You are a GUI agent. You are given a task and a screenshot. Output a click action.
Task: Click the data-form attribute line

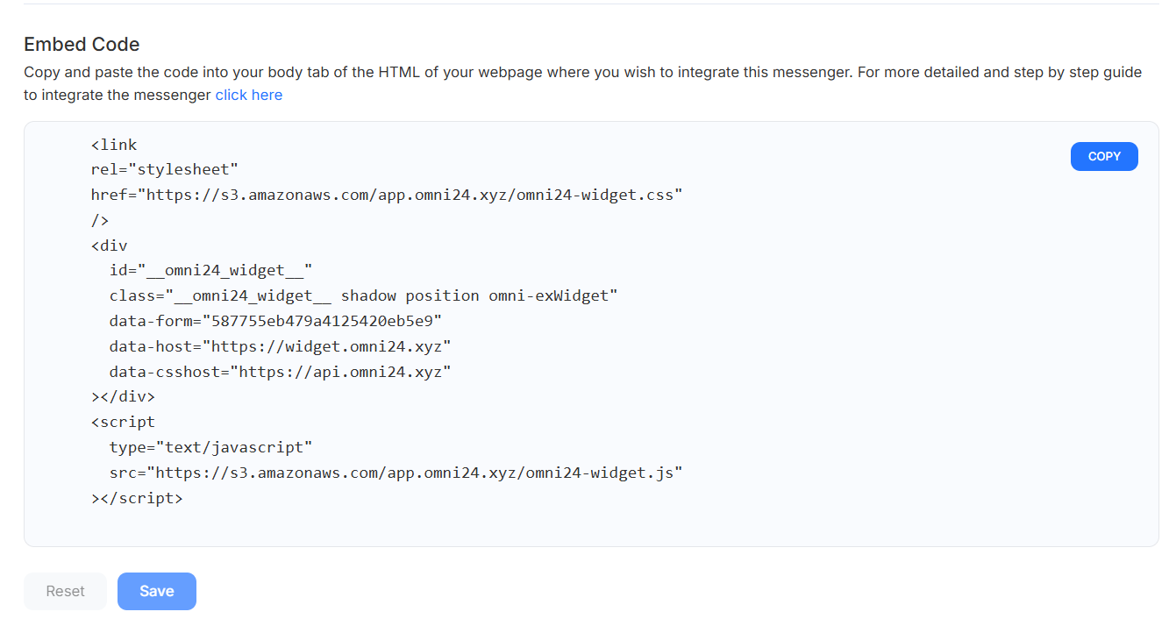coord(276,321)
